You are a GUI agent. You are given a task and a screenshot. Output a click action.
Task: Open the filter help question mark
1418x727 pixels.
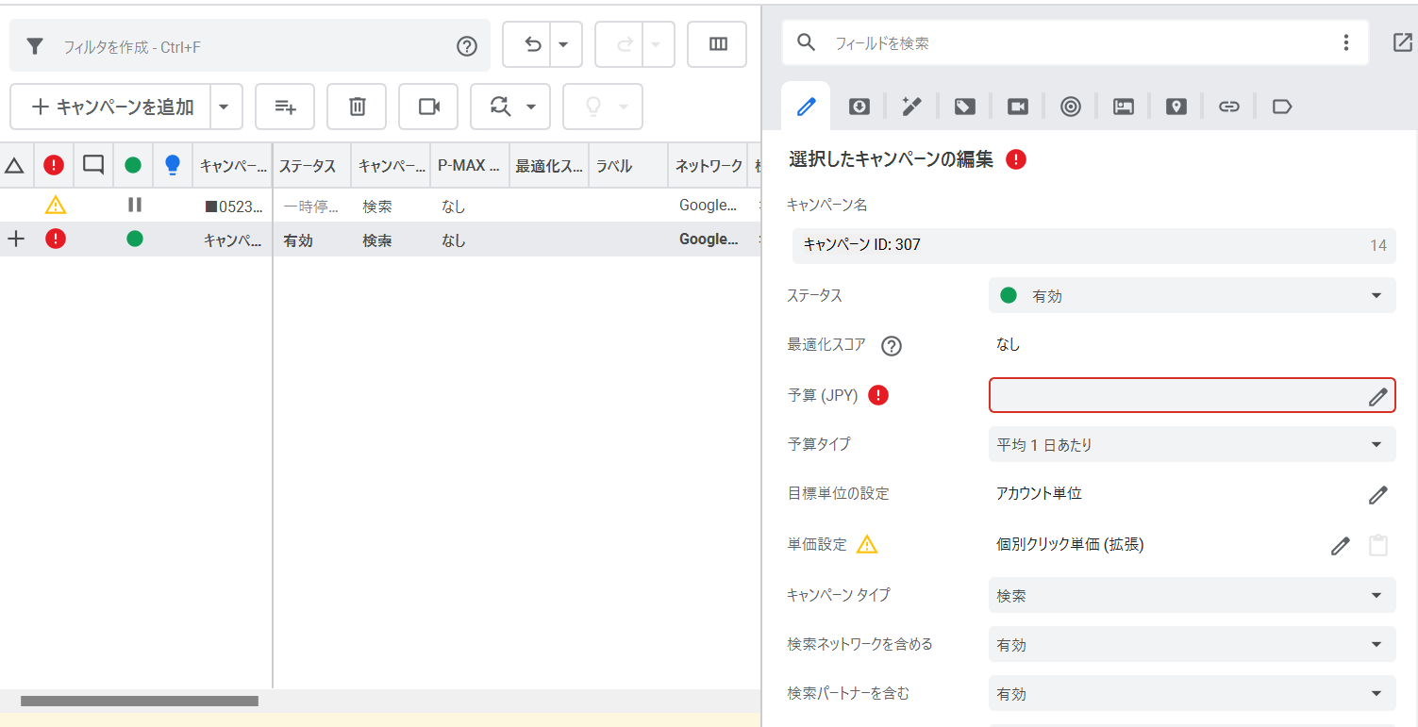click(x=467, y=46)
